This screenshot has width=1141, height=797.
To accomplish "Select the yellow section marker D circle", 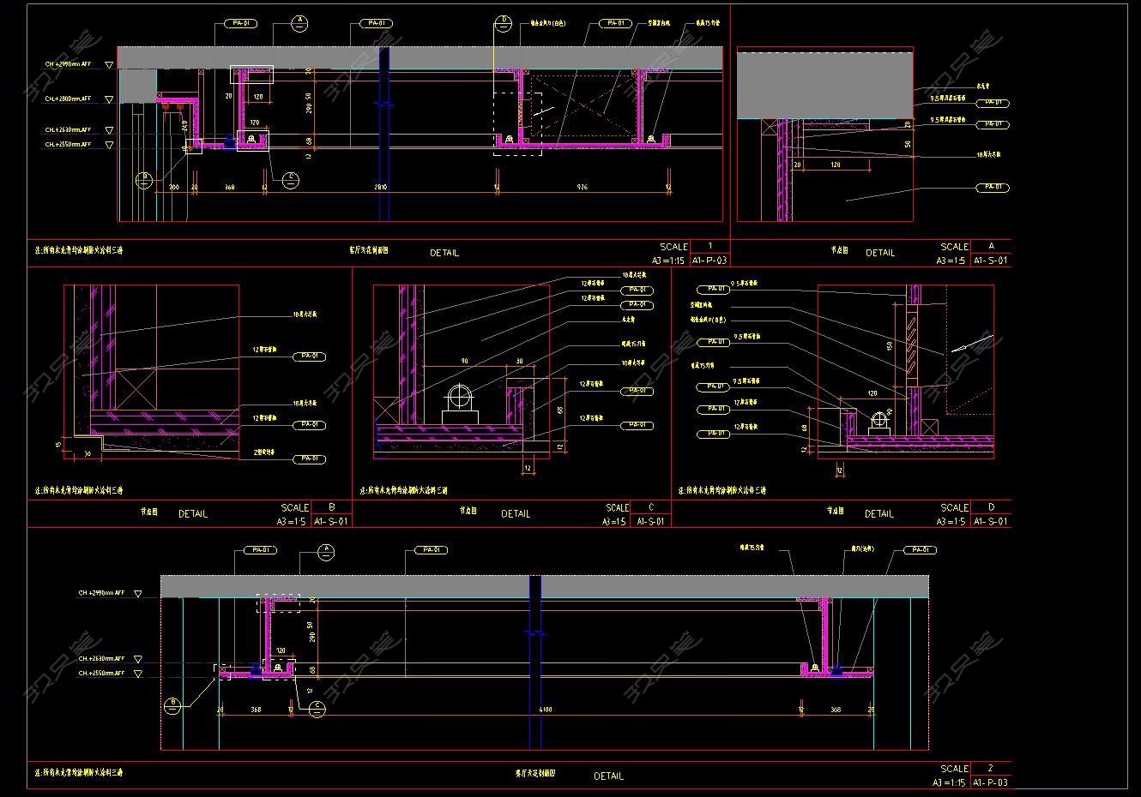I will [504, 21].
